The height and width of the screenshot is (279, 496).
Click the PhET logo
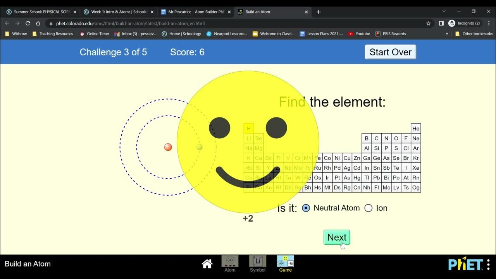click(x=466, y=264)
